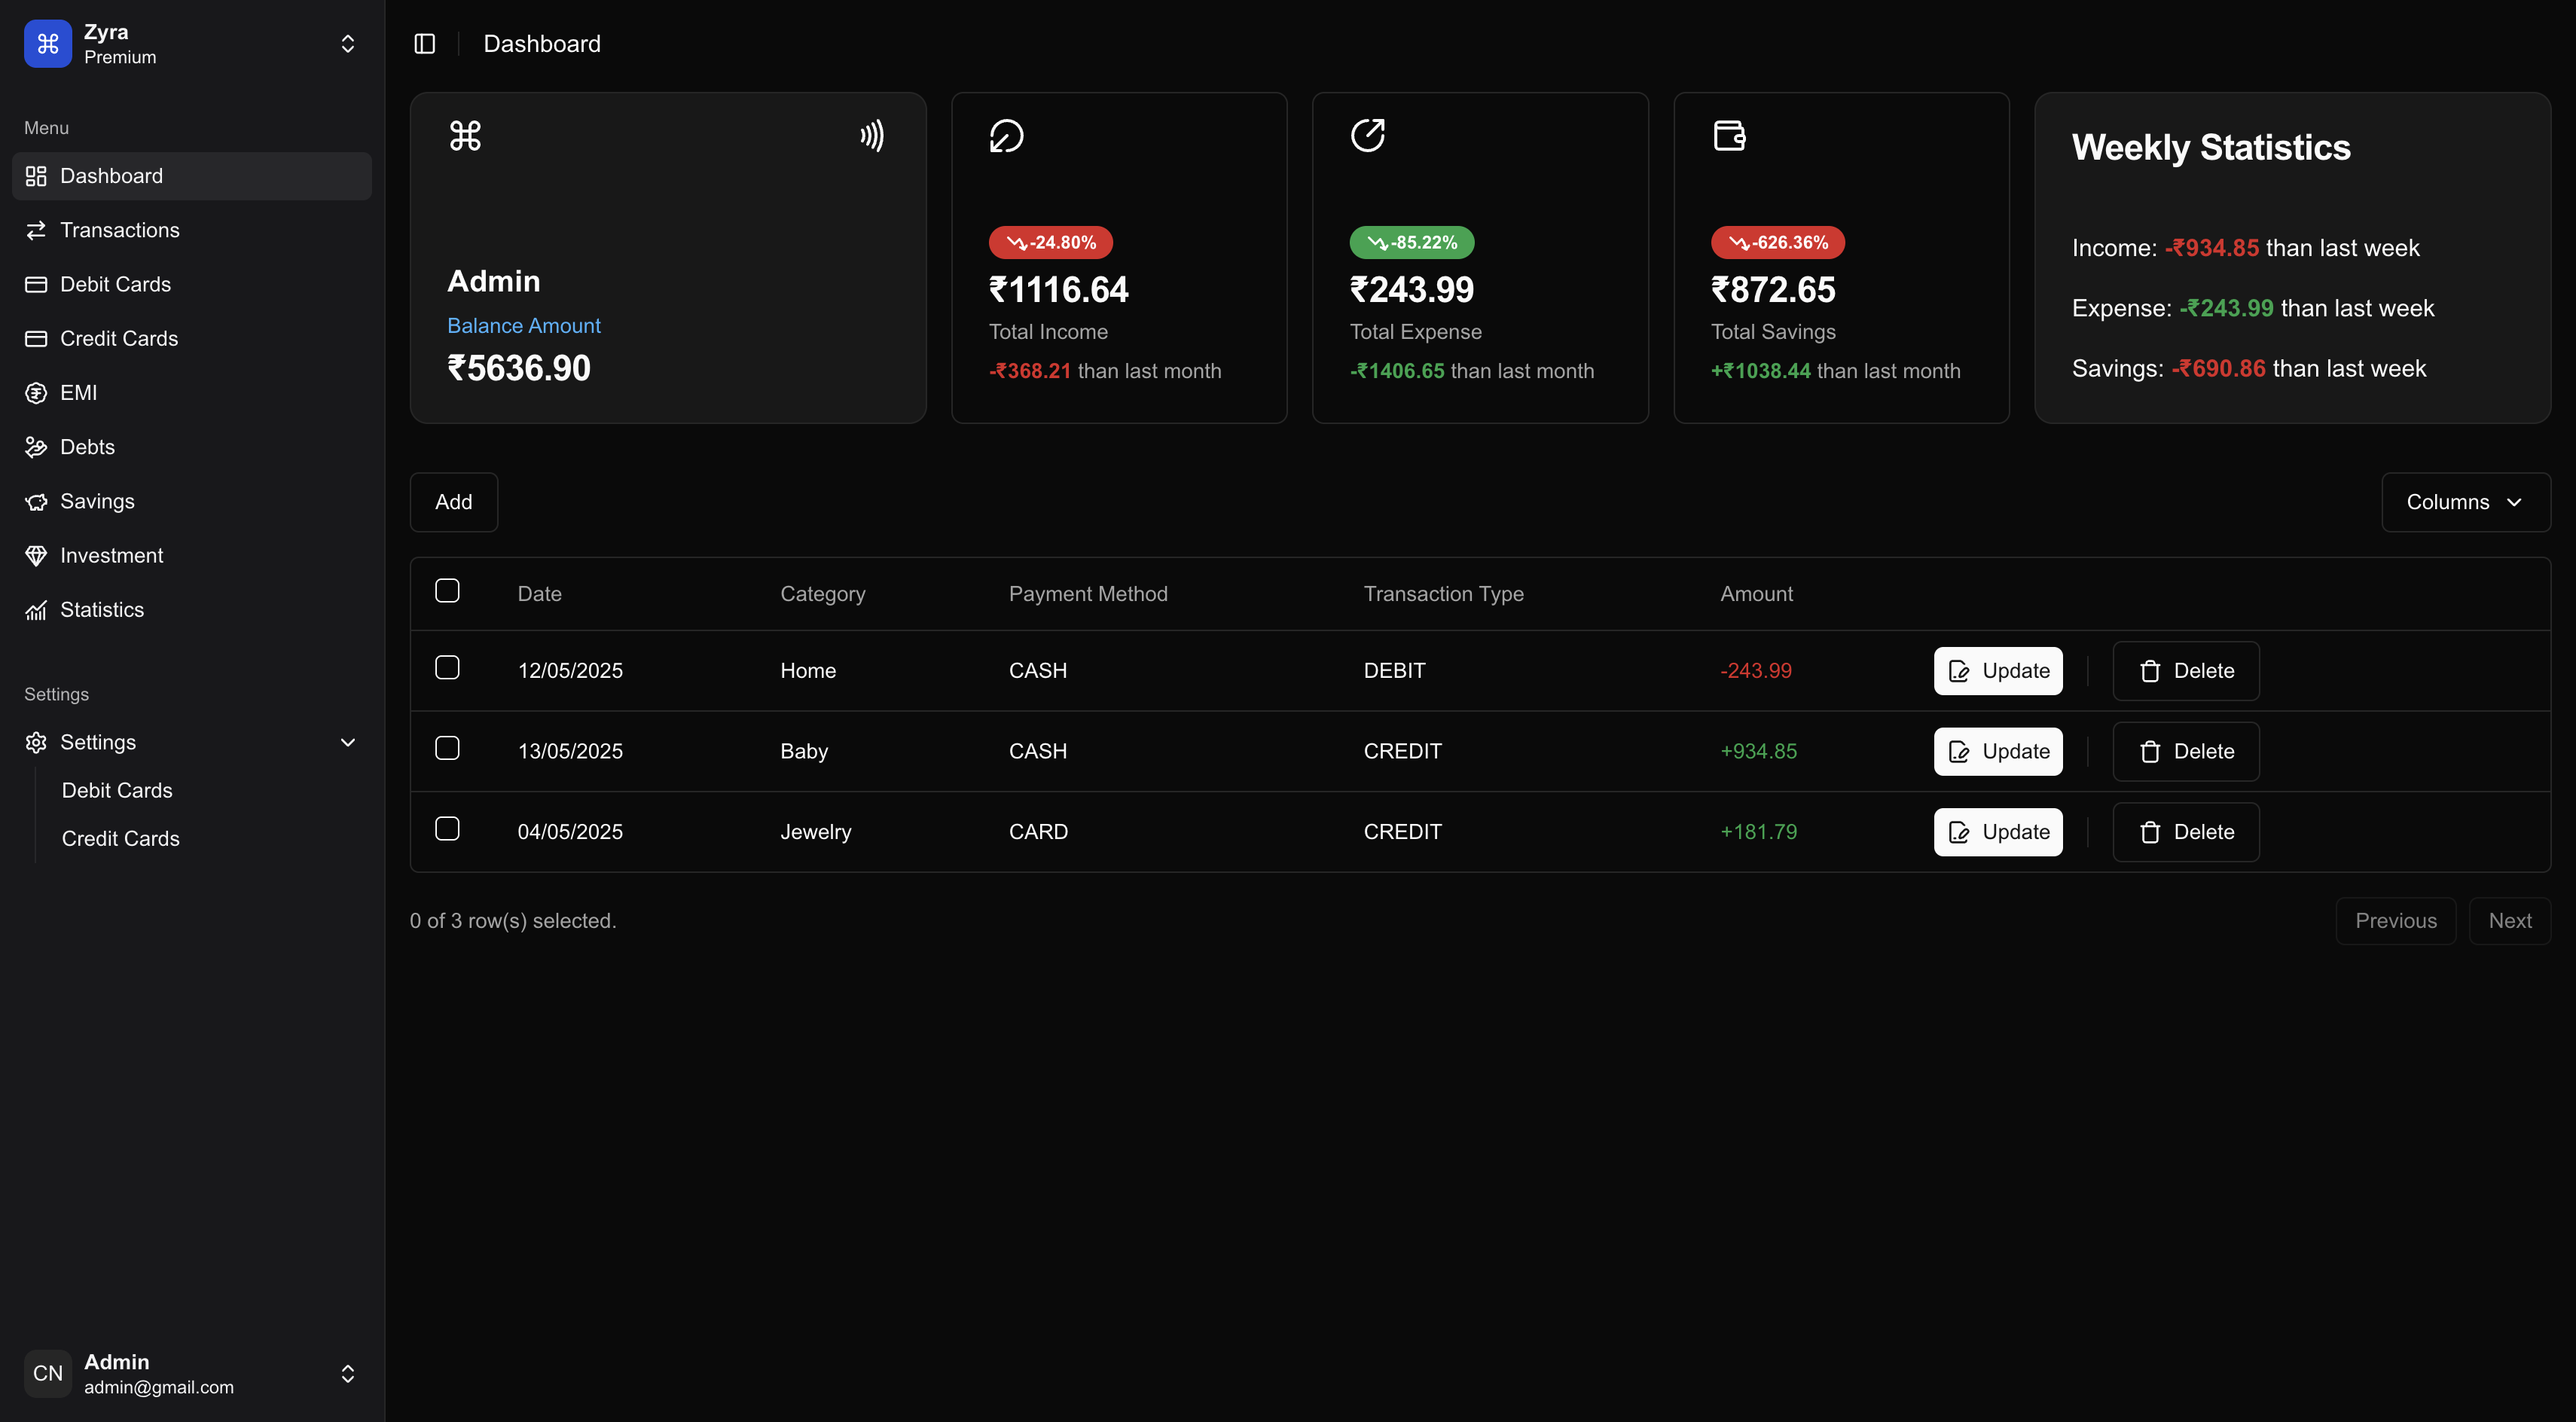Image resolution: width=2576 pixels, height=1422 pixels.
Task: Open the Debts menu item
Action: (x=87, y=446)
